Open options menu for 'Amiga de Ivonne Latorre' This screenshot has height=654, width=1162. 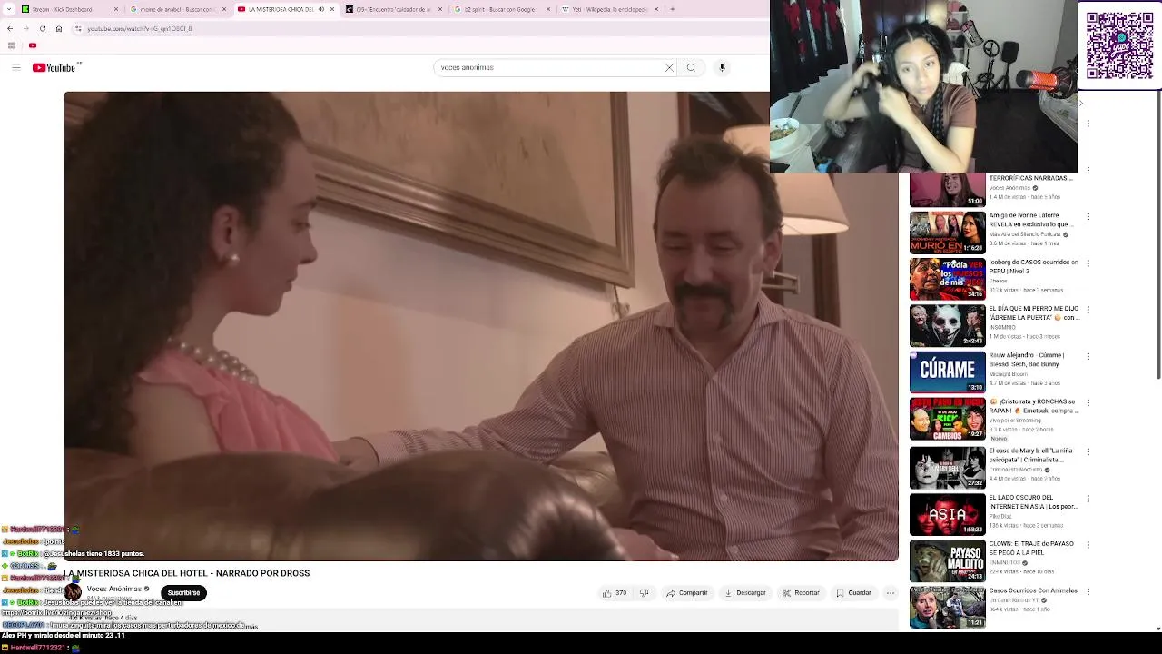tap(1088, 217)
